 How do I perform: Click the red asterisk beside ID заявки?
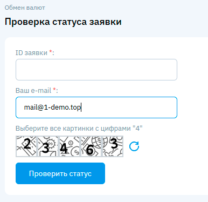pos(51,51)
